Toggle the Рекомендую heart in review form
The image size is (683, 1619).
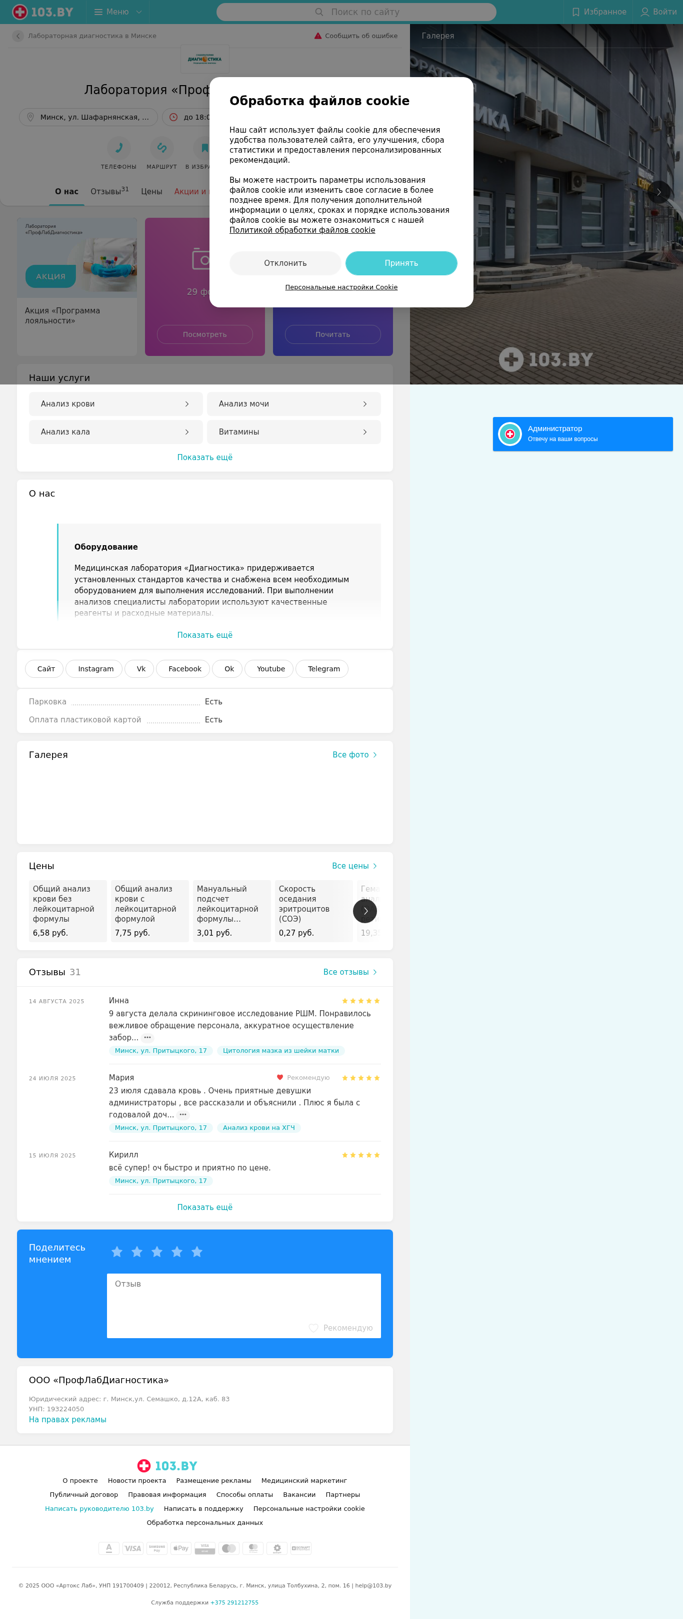click(x=313, y=1328)
